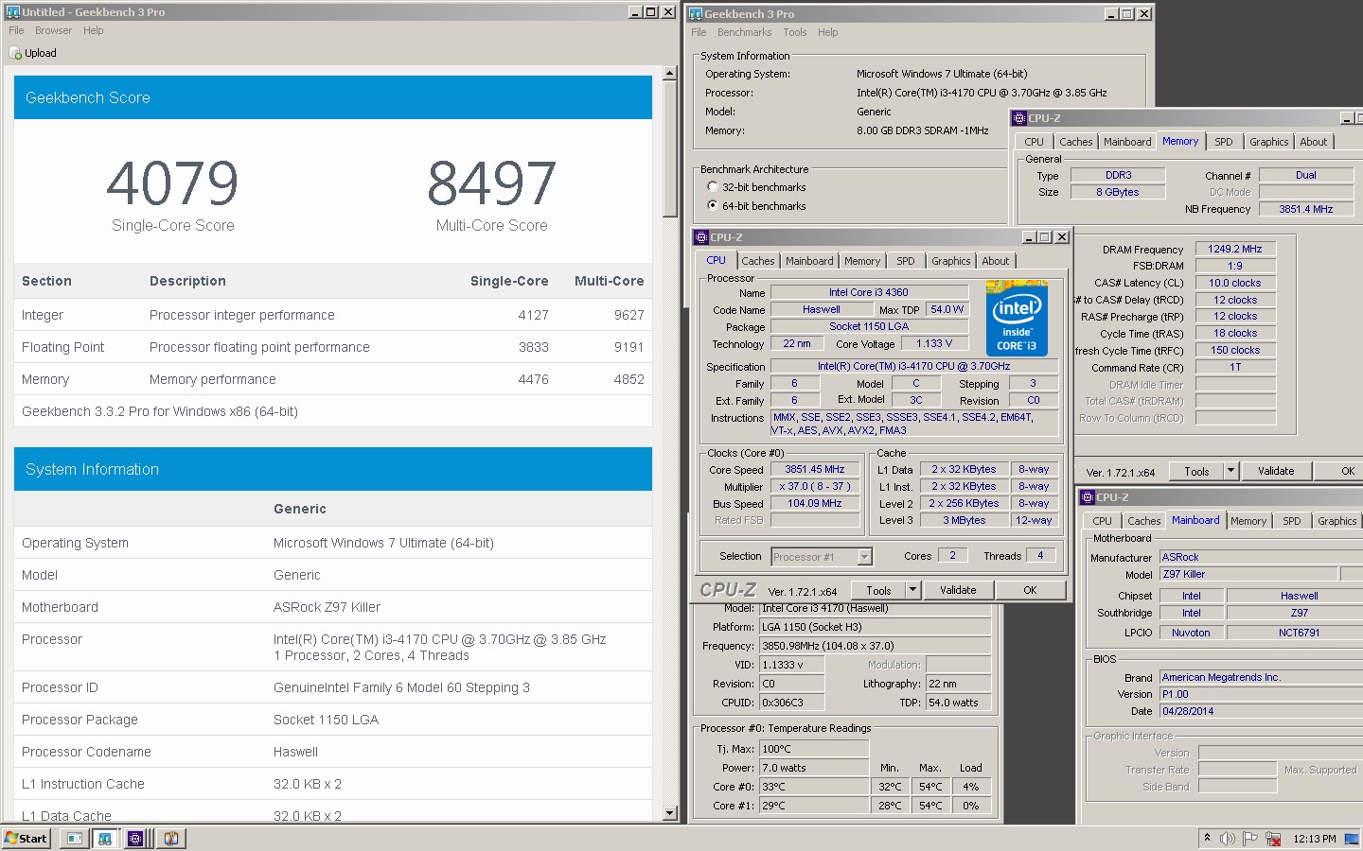Open Tools dropdown arrow in CPU-Z CPU window
1363x851 pixels.
tap(912, 590)
